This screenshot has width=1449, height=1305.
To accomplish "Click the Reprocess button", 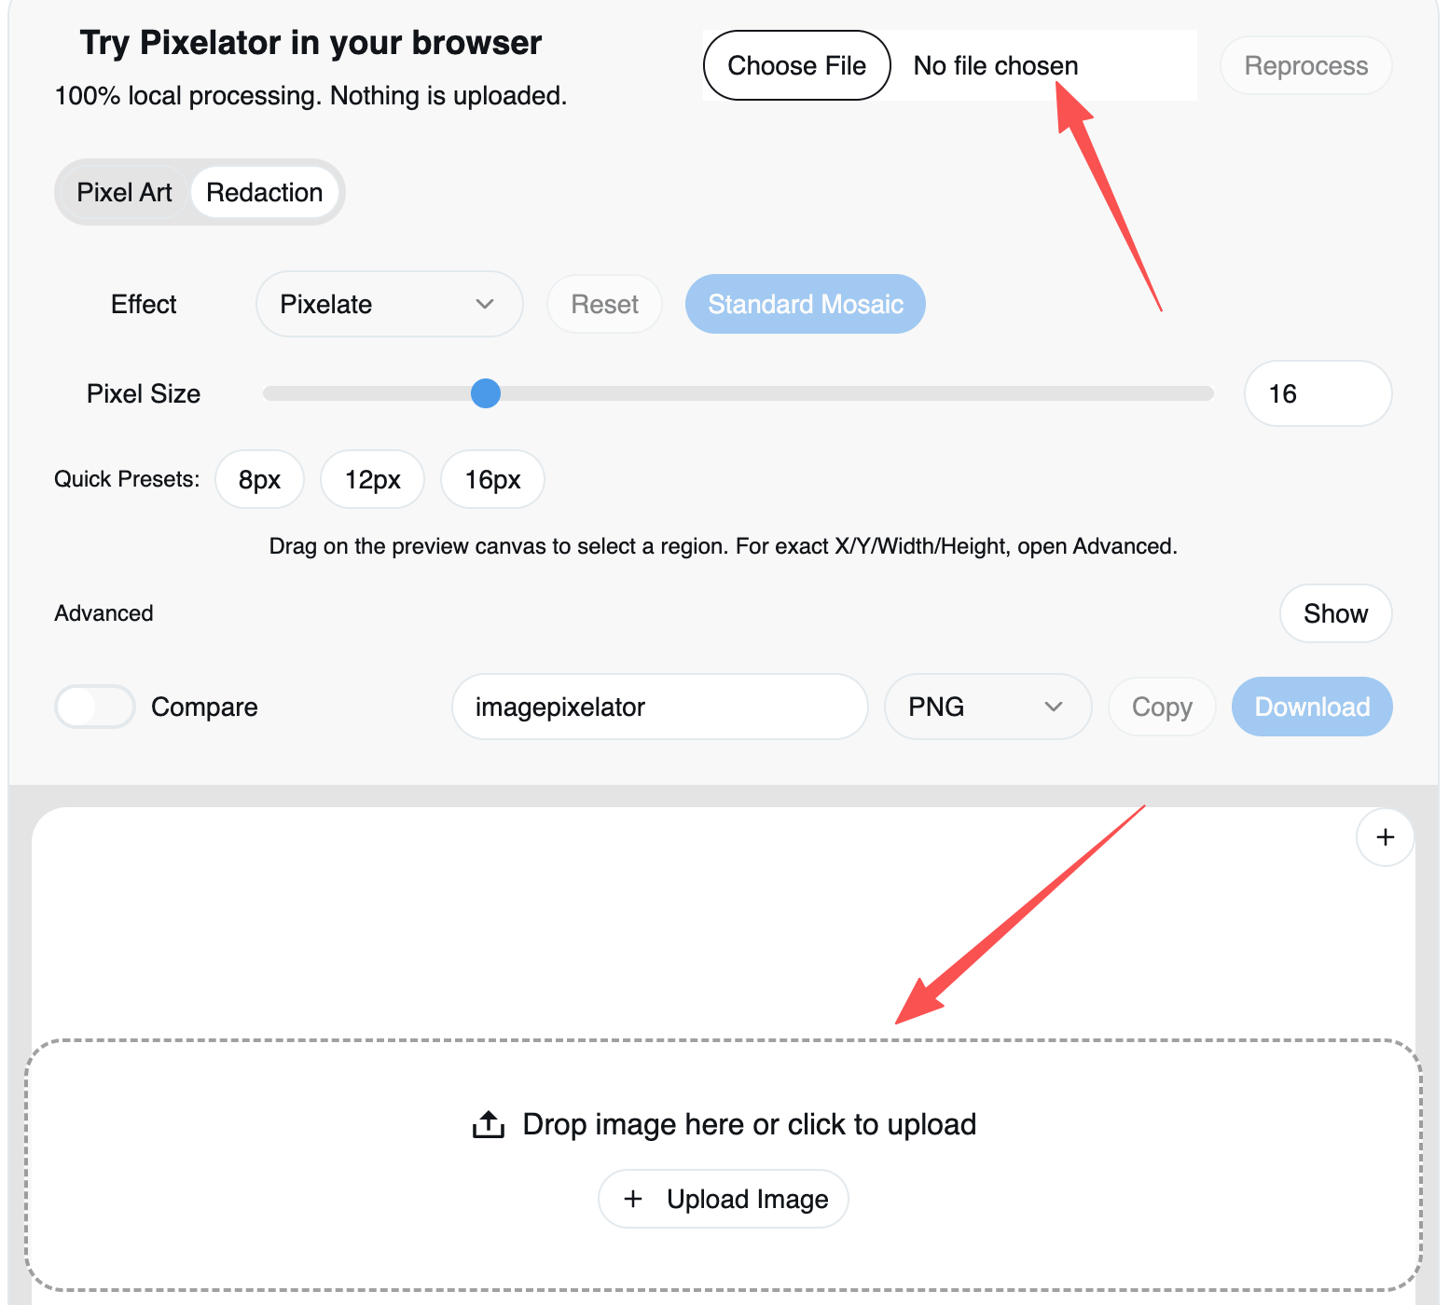I will 1304,65.
